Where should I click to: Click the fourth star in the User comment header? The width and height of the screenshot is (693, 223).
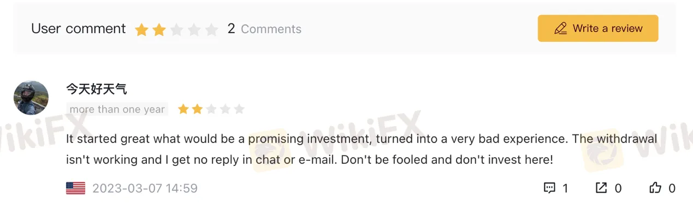click(x=194, y=29)
